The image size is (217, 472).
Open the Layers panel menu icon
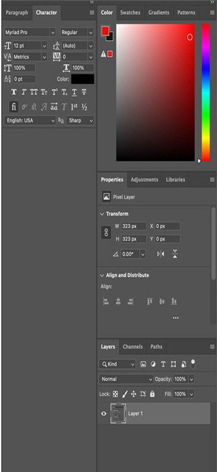click(x=212, y=347)
